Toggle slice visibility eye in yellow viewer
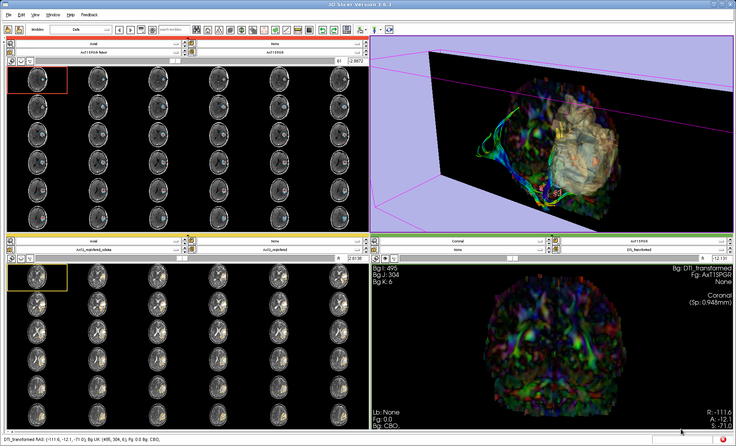The width and height of the screenshot is (736, 446). (21, 259)
